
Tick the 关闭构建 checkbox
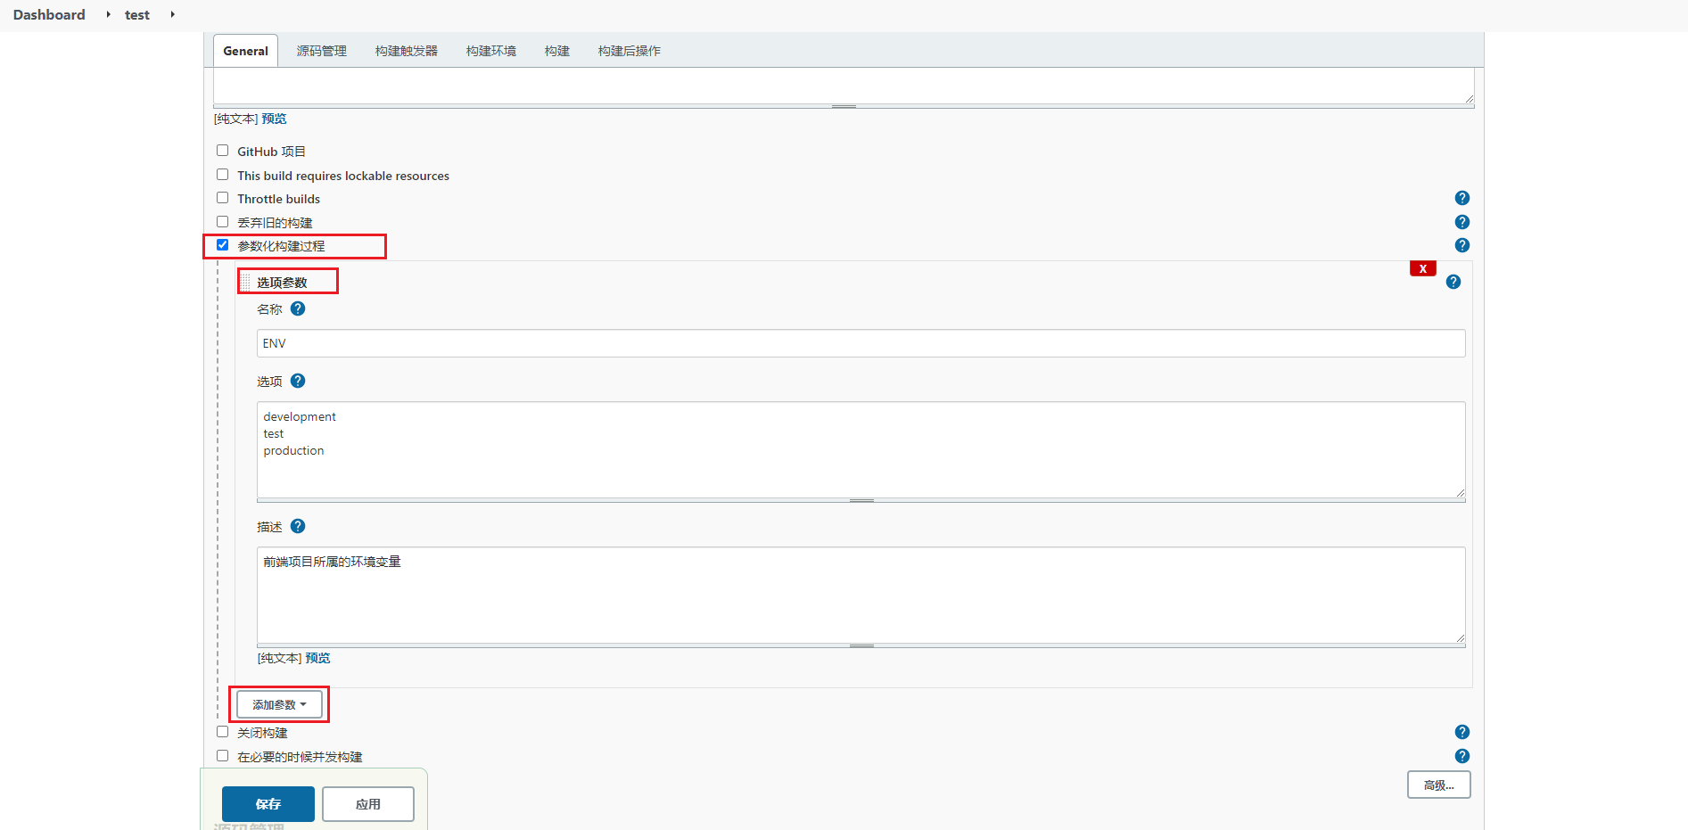click(x=223, y=732)
